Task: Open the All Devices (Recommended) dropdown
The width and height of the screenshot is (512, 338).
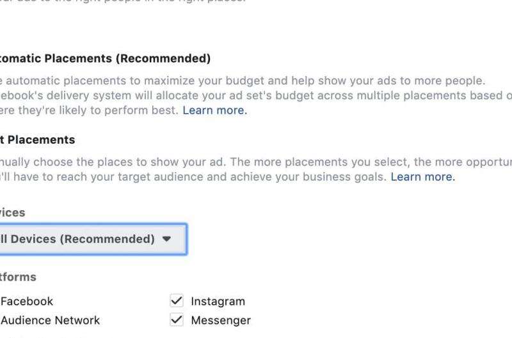Action: coord(90,239)
